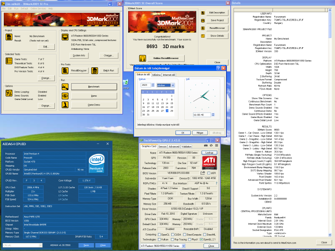Click the year field showing 2023
This screenshot has height=251, width=335.
pos(146,85)
